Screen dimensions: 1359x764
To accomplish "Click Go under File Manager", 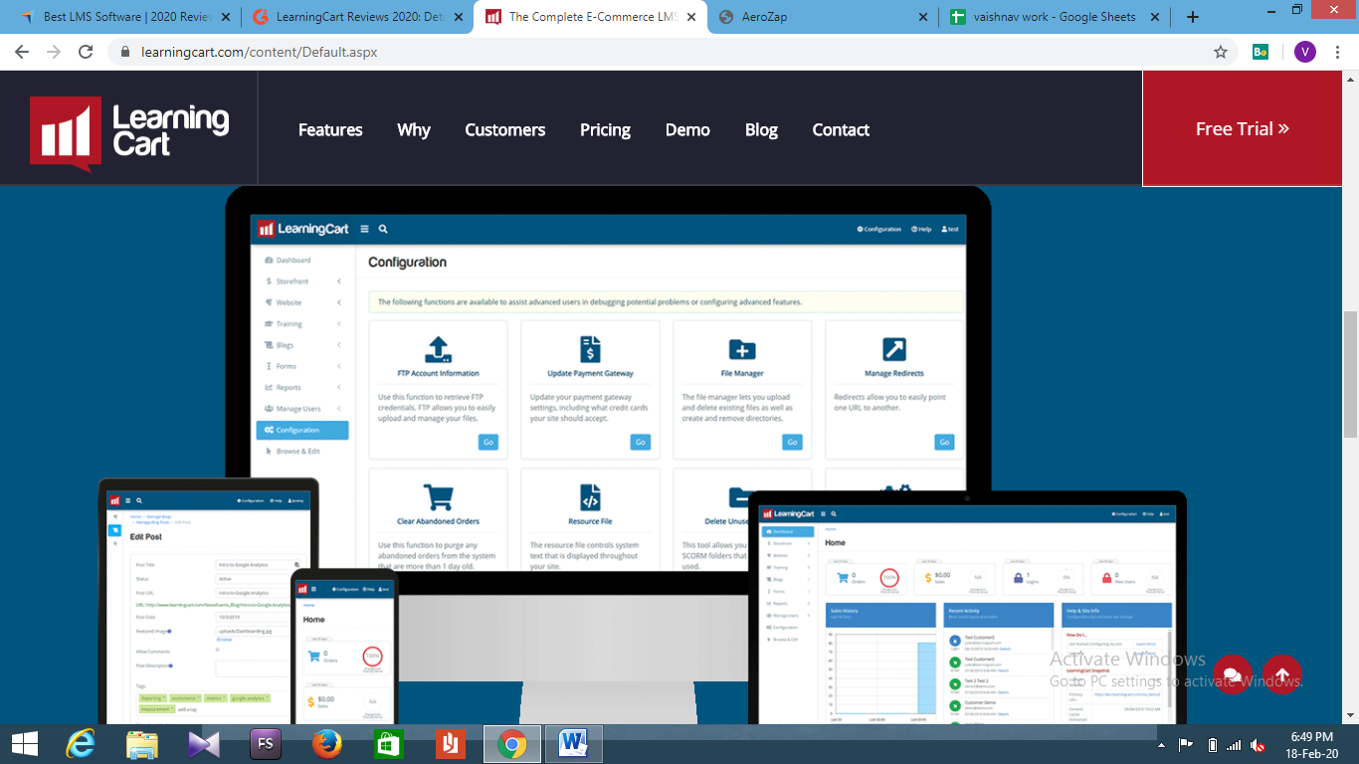I will 792,442.
